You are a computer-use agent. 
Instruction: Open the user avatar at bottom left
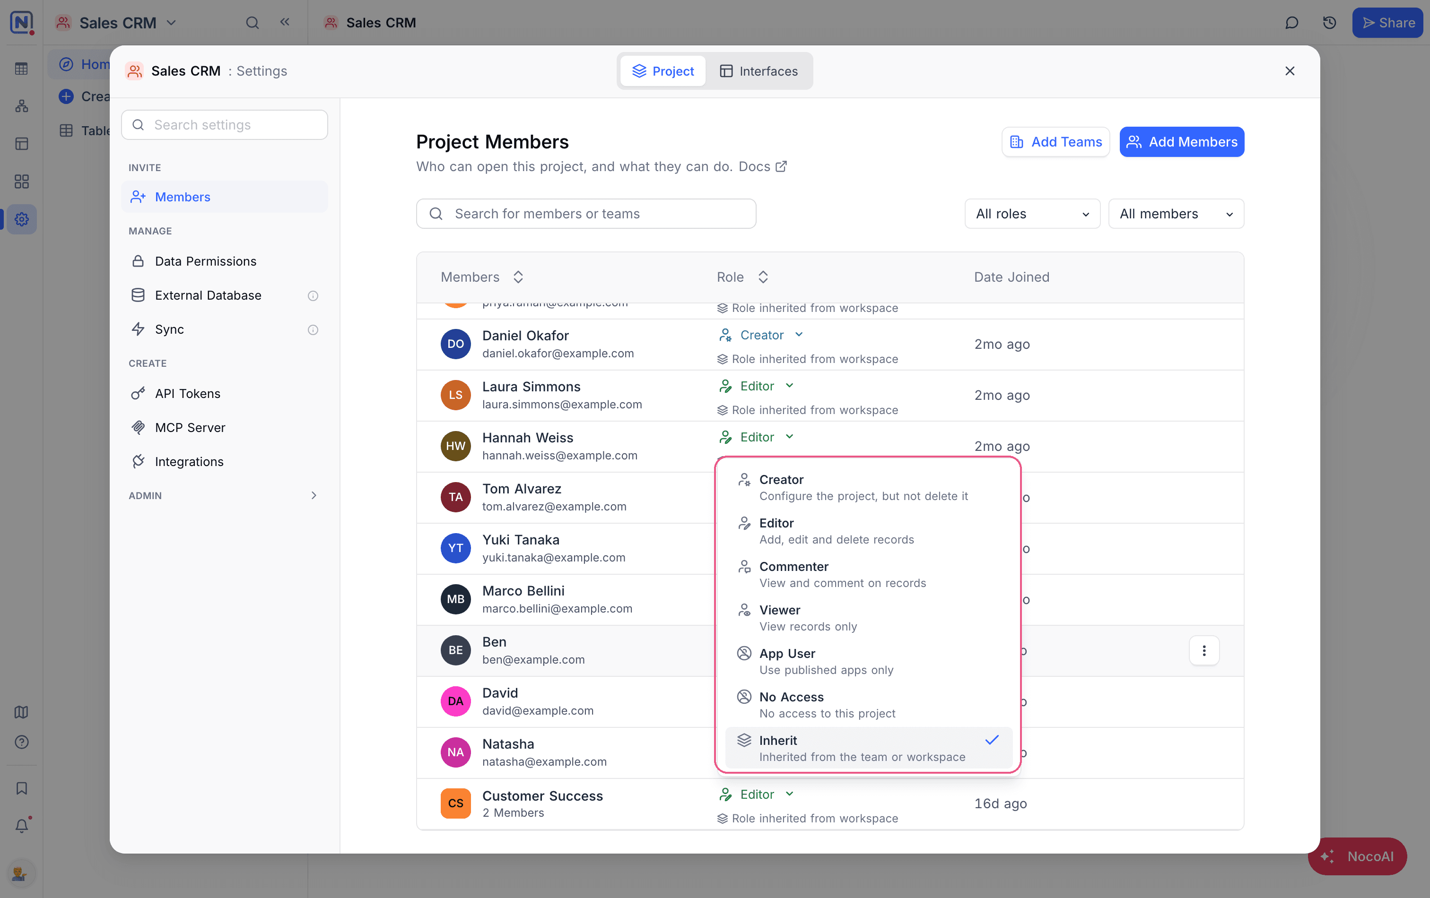coord(21,874)
